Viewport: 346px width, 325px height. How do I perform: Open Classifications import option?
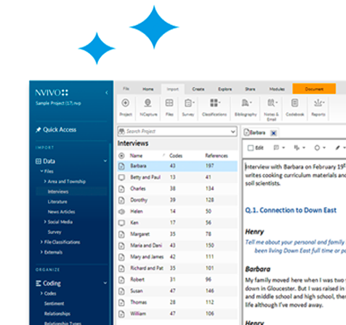point(214,103)
